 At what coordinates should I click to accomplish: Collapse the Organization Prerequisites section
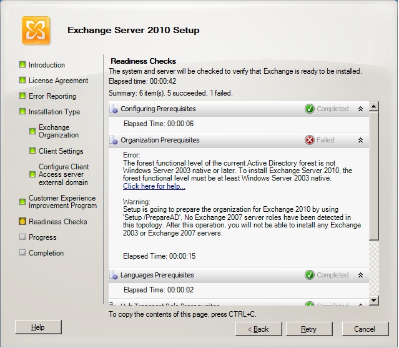point(360,141)
